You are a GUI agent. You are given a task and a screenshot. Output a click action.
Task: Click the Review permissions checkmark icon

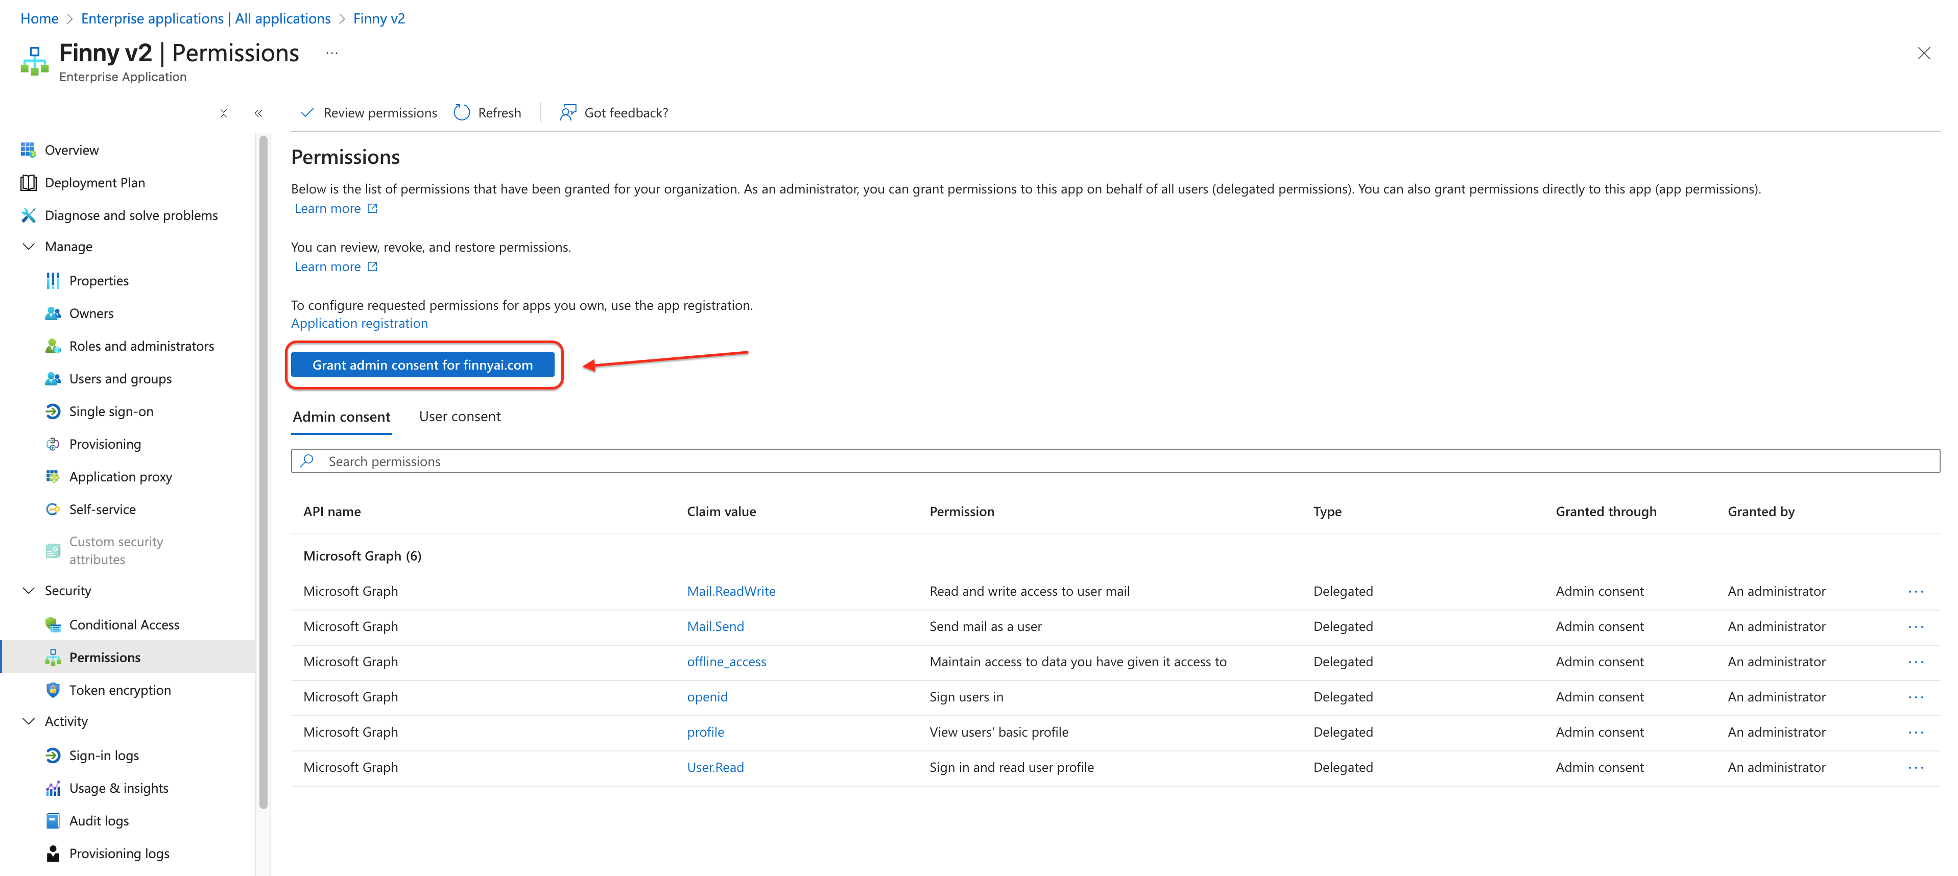[307, 112]
